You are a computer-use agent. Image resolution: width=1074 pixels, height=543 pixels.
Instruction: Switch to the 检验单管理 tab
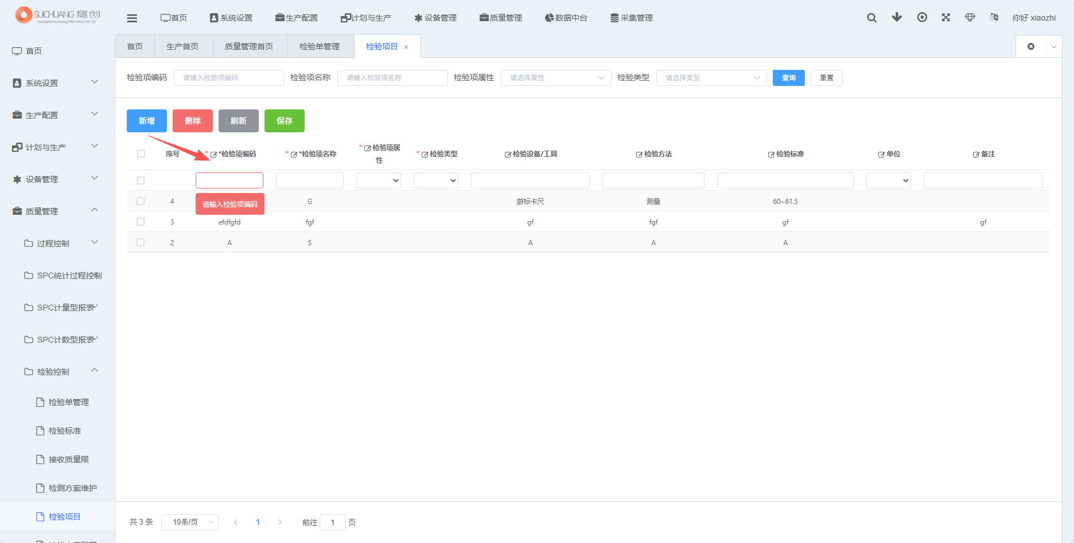pyautogui.click(x=320, y=46)
